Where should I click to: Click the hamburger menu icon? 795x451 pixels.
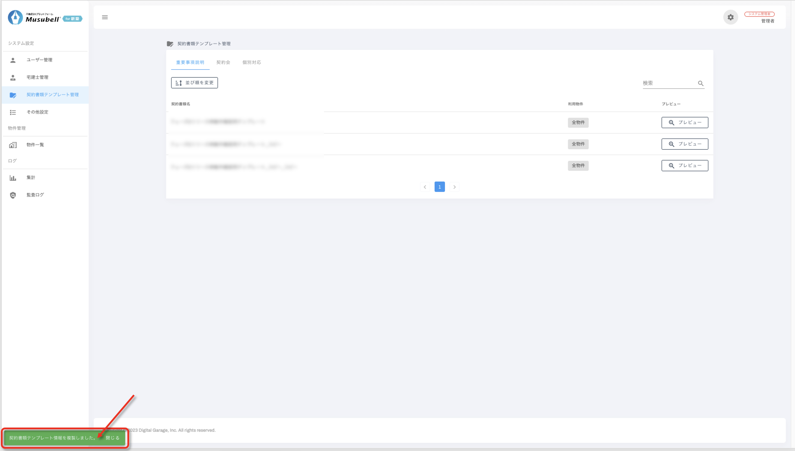(105, 17)
